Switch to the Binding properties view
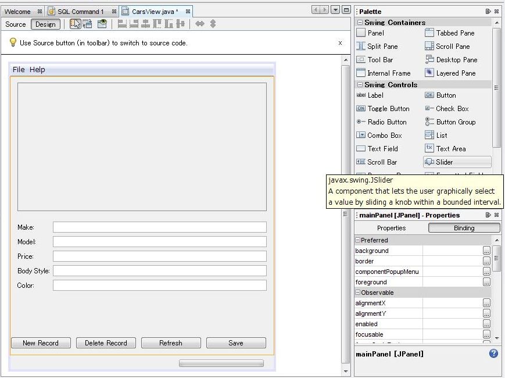The image size is (505, 378). pos(464,228)
